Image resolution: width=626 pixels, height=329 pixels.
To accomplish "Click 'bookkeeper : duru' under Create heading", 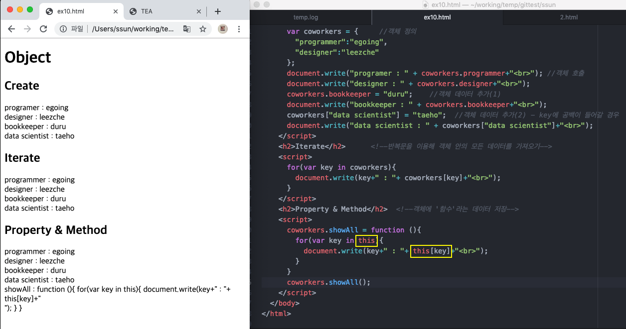I will coord(35,126).
